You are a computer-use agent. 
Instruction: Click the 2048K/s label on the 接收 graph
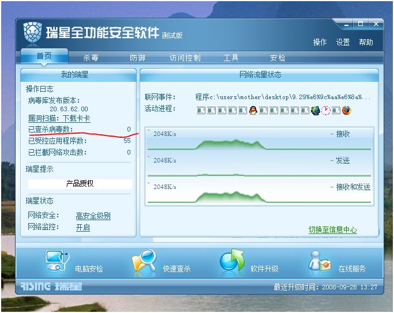point(164,134)
